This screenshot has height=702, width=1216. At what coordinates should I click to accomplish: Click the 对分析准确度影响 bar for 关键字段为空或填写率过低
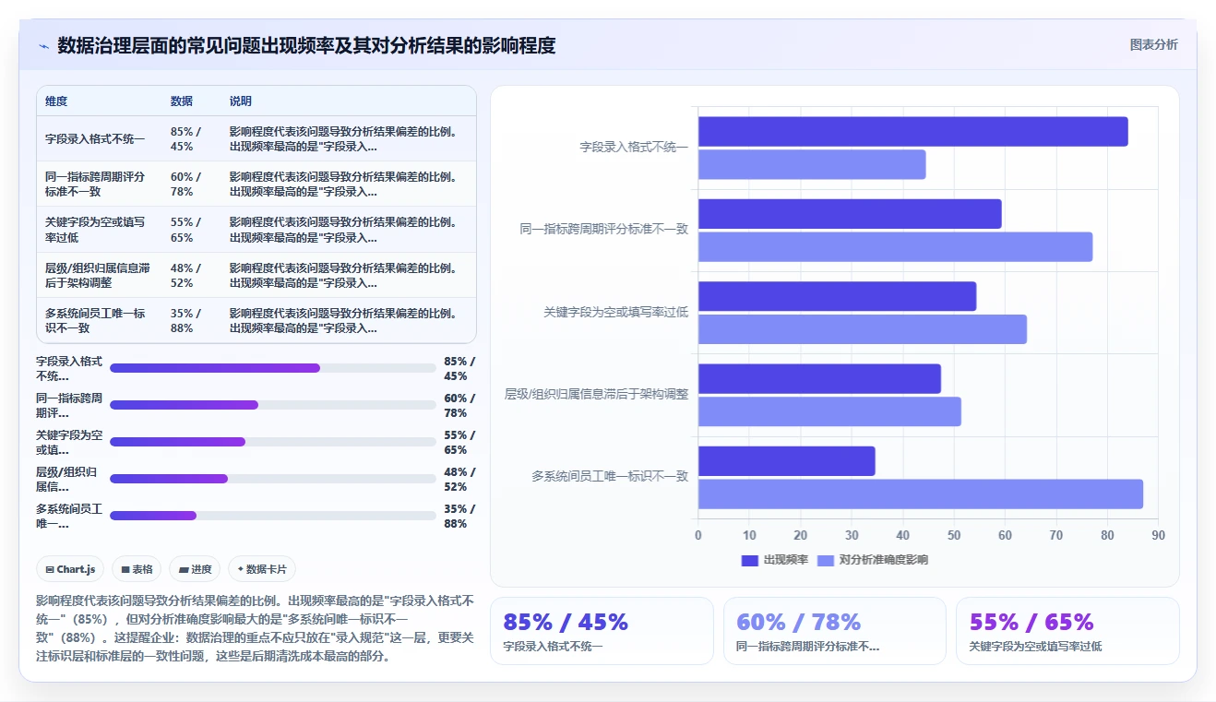[x=863, y=329]
